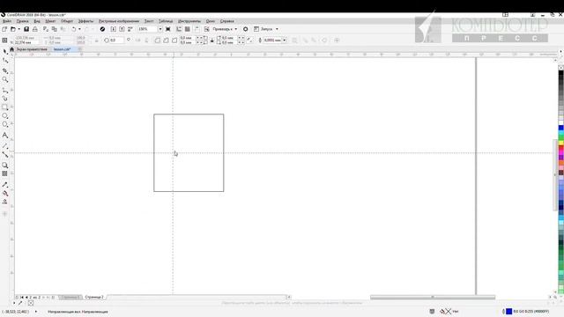This screenshot has width=564, height=317.
Task: Click the blue fill color indicator in status bar
Action: coord(509,311)
